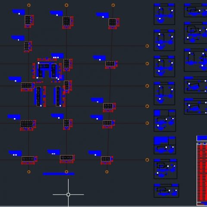
Task: Pick the topmost orange grid bubble on the right side
Action: [147, 46]
